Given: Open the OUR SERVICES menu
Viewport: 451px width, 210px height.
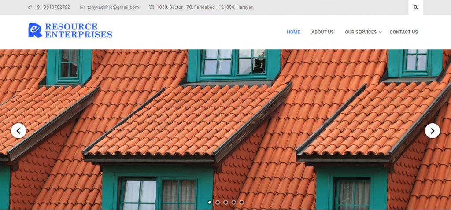Looking at the screenshot, I should 361,32.
